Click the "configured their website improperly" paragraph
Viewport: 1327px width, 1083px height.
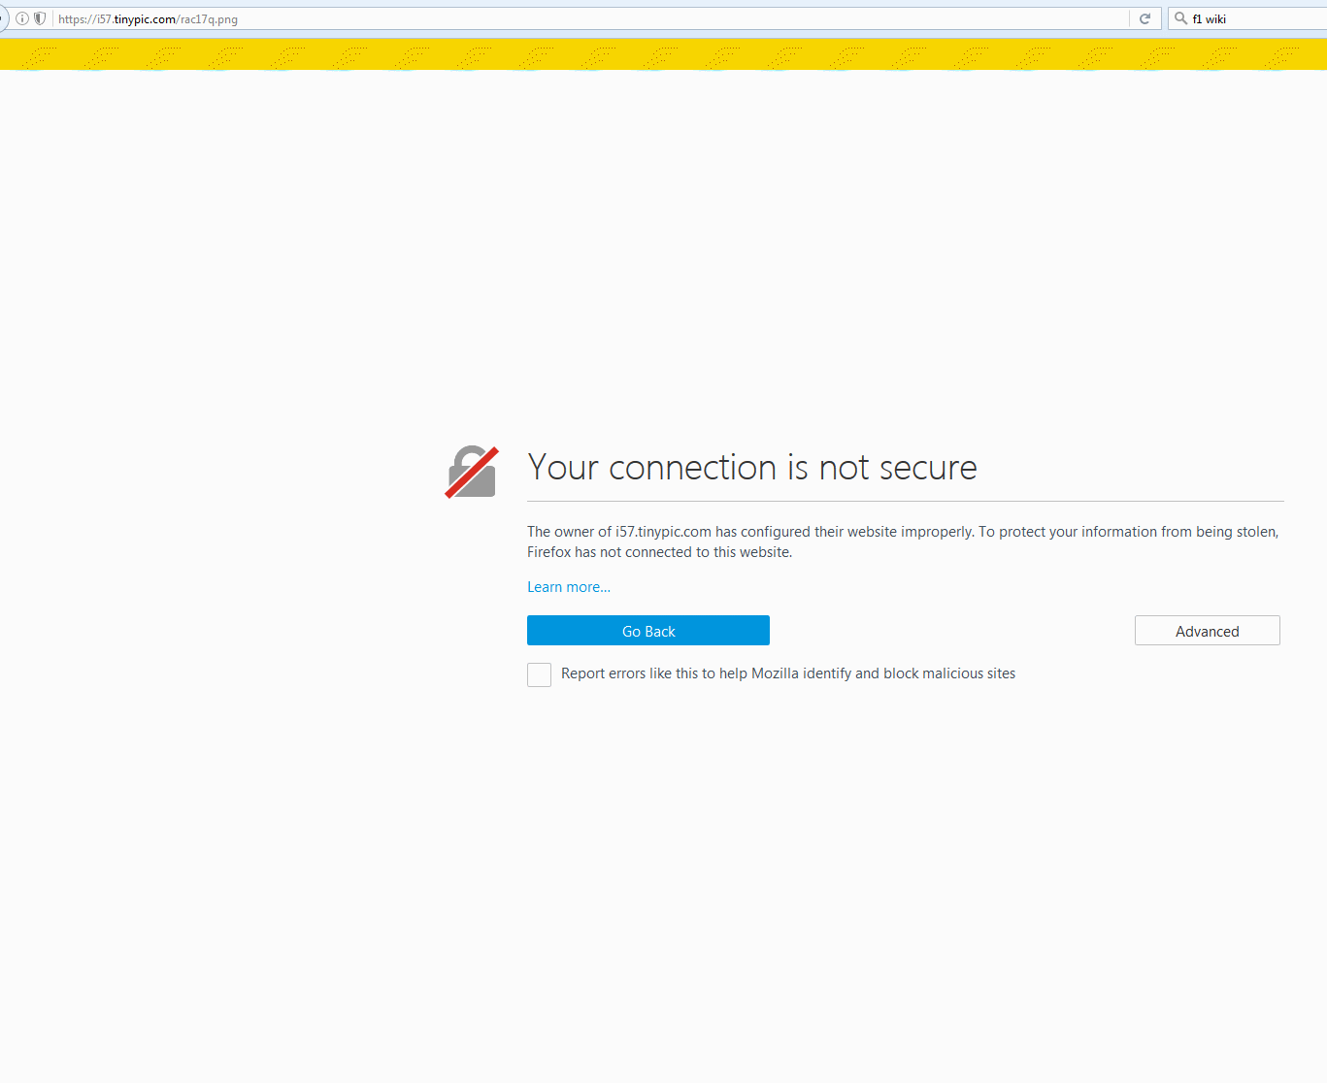(903, 541)
